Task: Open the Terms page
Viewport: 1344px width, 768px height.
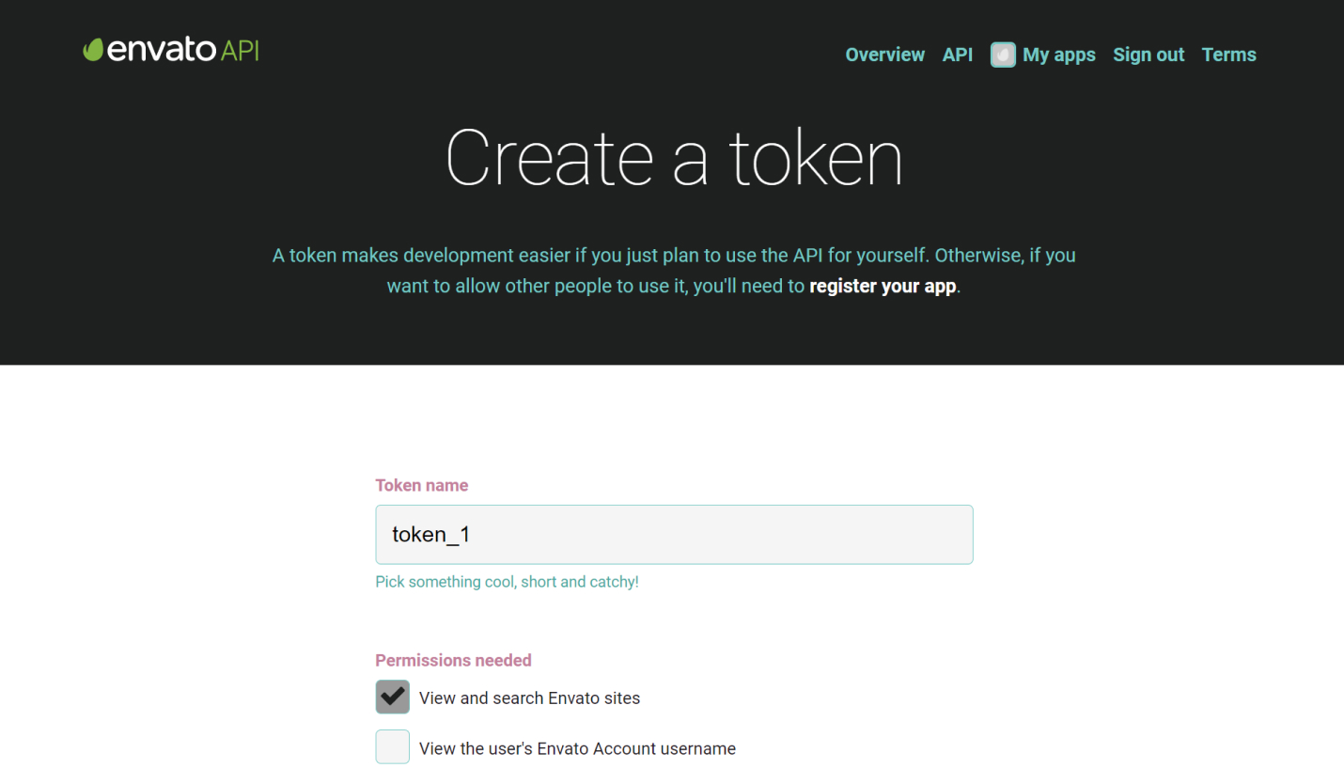Action: (x=1228, y=55)
